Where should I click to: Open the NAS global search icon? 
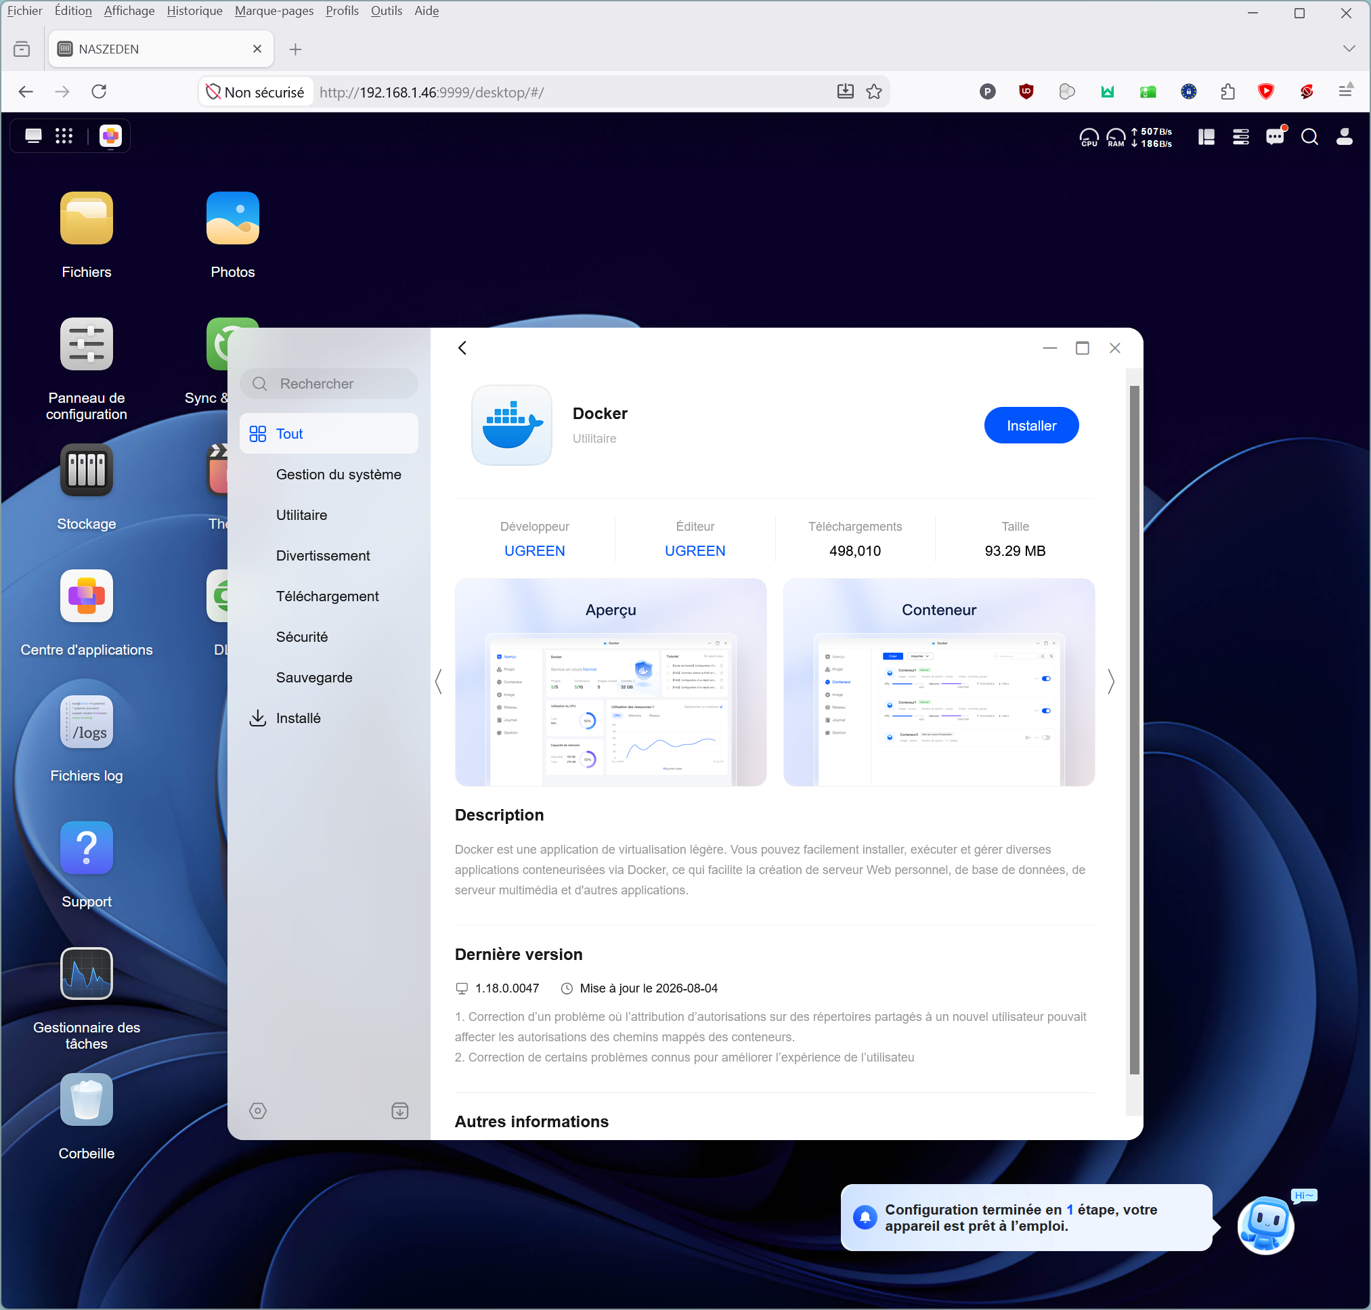pos(1309,137)
